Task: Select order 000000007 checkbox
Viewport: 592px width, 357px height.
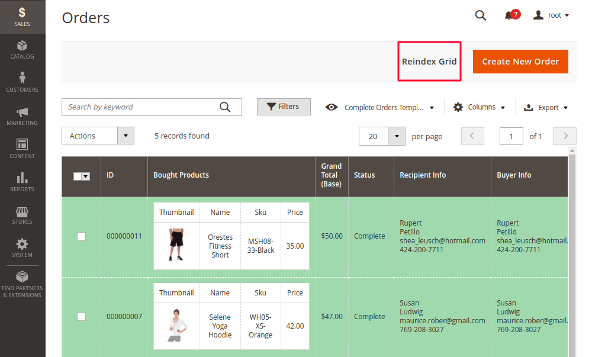Action: coord(81,317)
